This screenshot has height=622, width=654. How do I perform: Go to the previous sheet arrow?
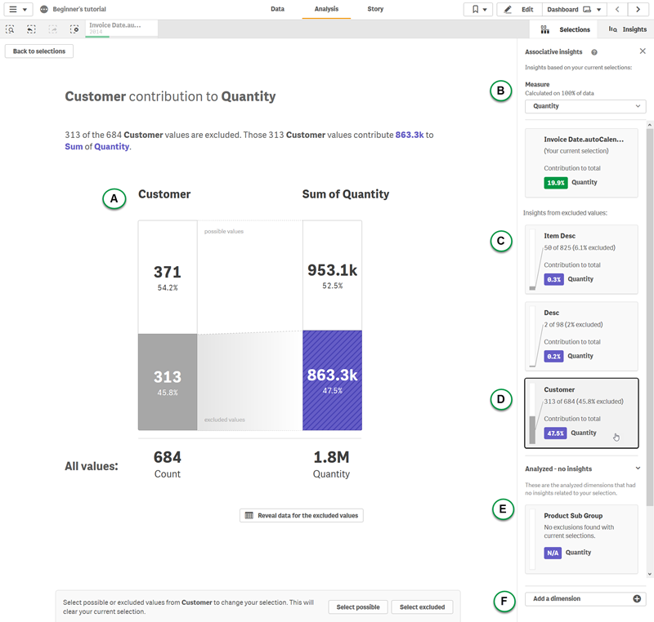coord(618,10)
